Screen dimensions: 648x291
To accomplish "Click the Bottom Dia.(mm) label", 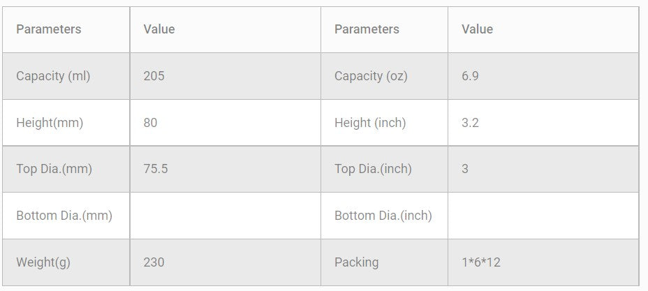I will [x=64, y=216].
